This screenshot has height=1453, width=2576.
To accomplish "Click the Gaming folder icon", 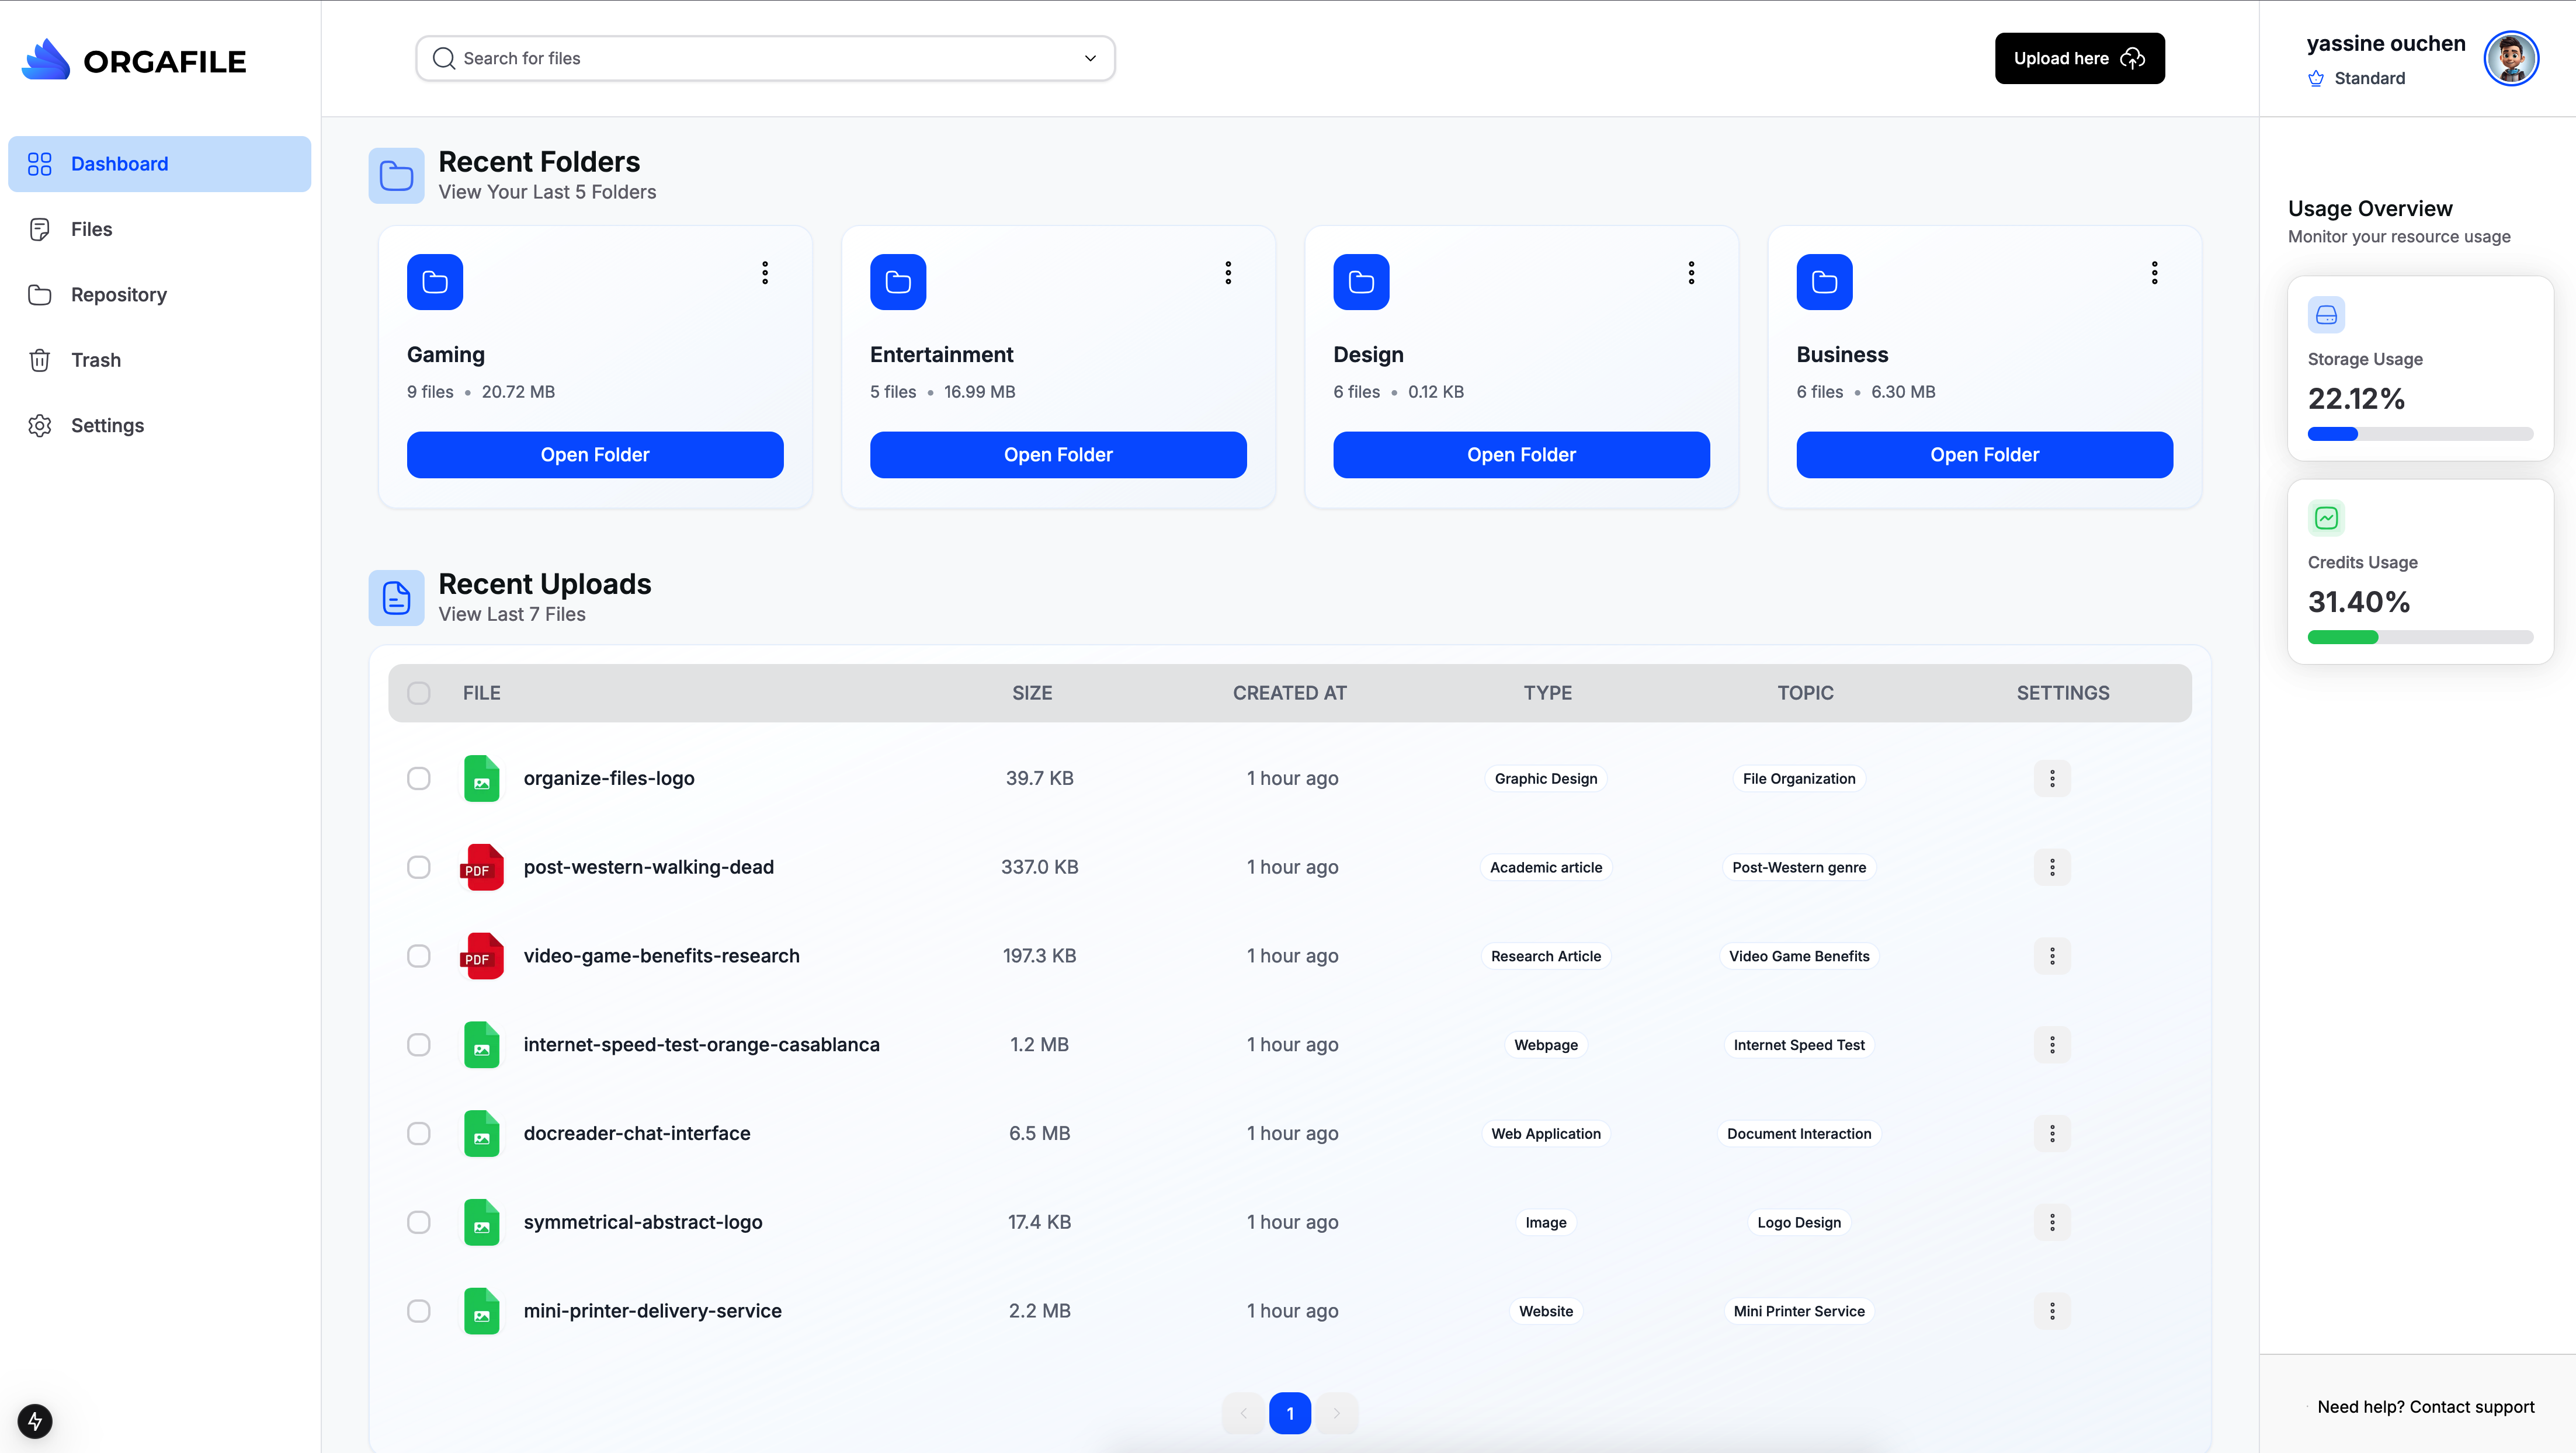I will point(434,282).
